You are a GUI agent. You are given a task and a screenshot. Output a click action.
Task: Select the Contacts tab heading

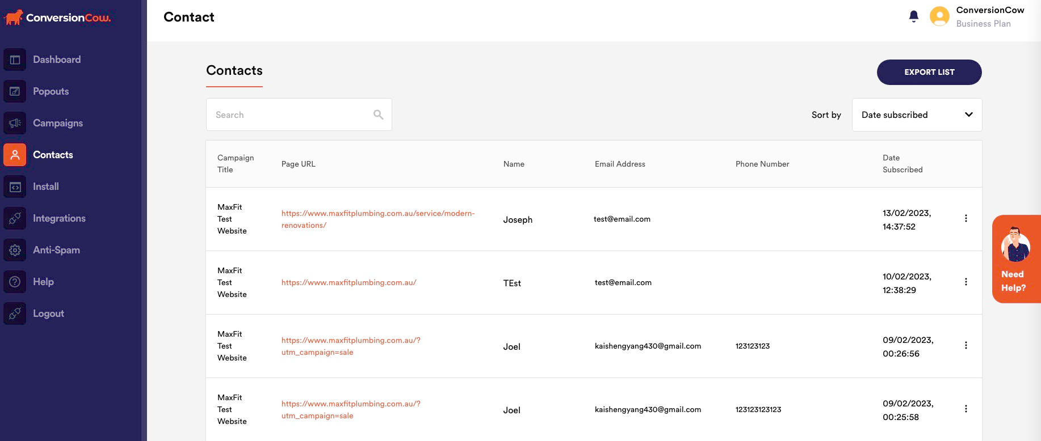point(234,70)
